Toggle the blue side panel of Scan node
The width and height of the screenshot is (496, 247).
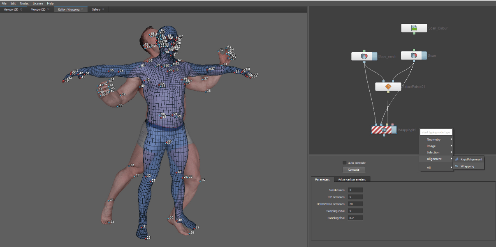point(424,55)
